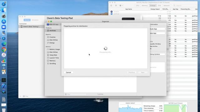
Task: Switch to Simulators tab in Devices window
Action: [35, 20]
